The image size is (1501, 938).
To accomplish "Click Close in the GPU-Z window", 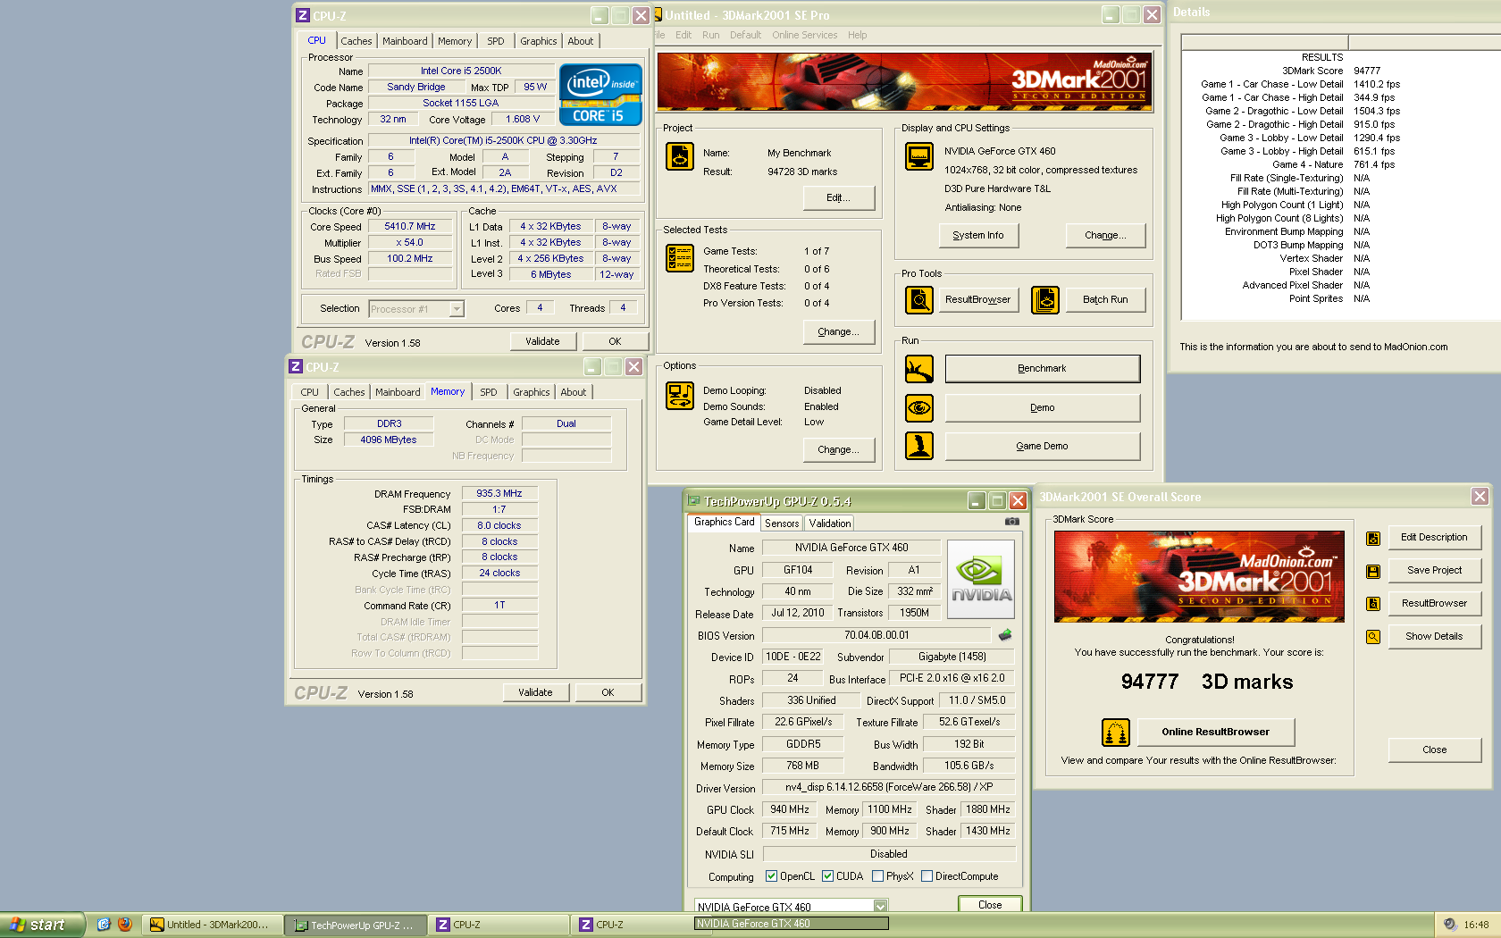I will pyautogui.click(x=990, y=905).
